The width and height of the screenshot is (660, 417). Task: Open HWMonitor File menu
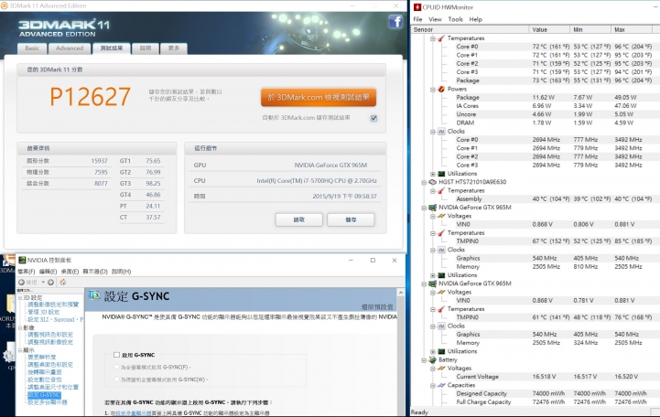click(417, 19)
